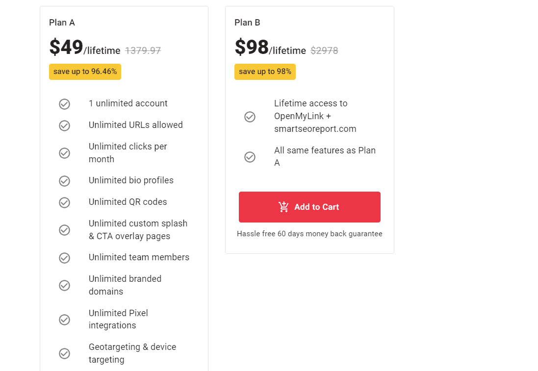The height and width of the screenshot is (371, 538).
Task: Click the checkmark beside Unlimited URLs allowed
Action: point(64,125)
